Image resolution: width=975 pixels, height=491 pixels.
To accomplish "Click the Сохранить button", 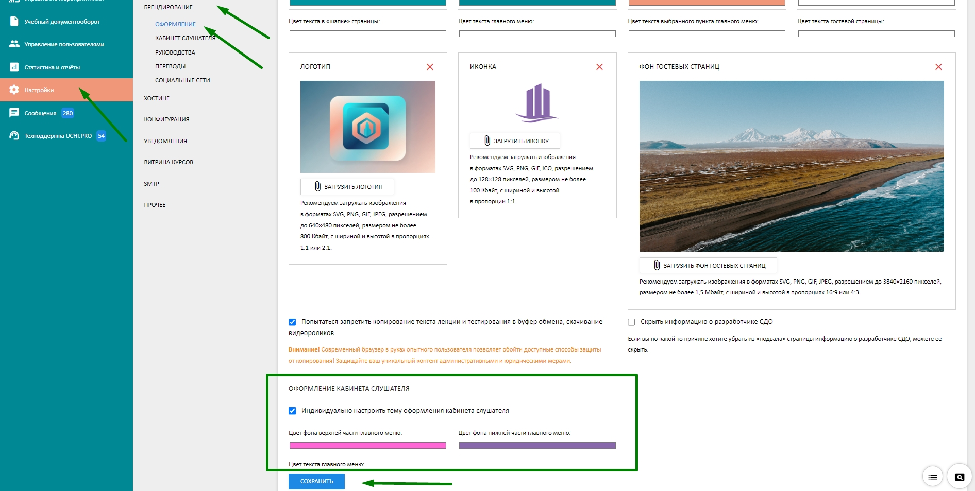I will point(316,481).
